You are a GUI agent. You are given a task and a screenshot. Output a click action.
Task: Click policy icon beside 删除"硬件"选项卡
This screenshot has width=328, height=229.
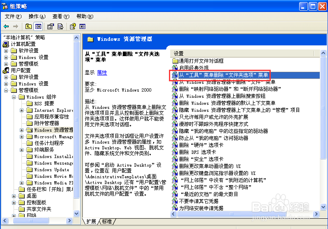click(175, 145)
